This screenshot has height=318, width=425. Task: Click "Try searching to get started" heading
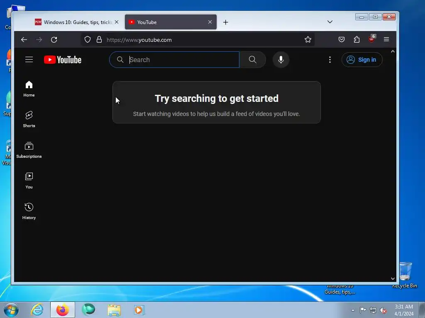coord(217,99)
